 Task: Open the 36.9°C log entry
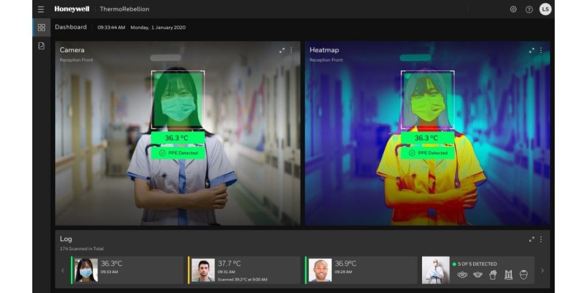(x=361, y=270)
